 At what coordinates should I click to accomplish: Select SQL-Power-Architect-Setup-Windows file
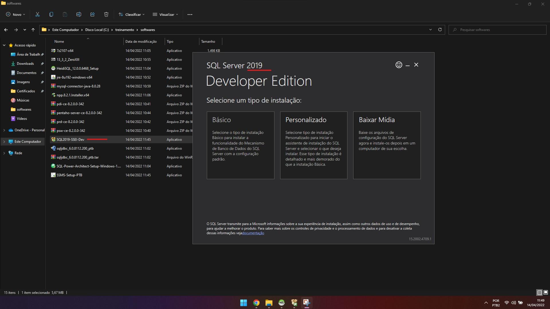pos(89,166)
